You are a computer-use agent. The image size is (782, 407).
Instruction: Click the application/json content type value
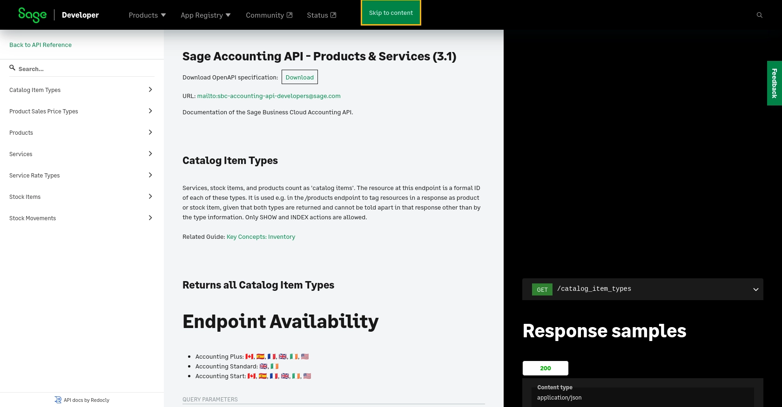[x=560, y=398]
